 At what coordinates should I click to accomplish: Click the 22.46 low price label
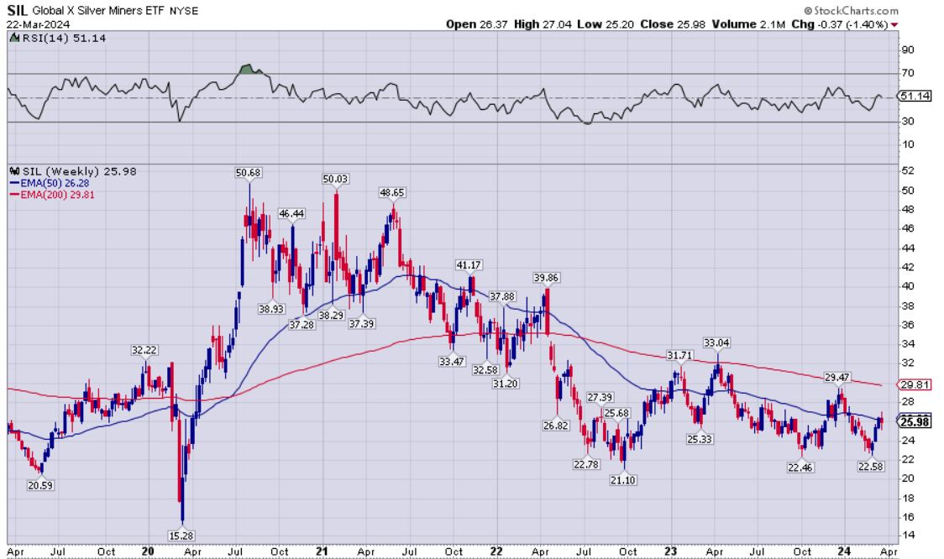coord(800,468)
